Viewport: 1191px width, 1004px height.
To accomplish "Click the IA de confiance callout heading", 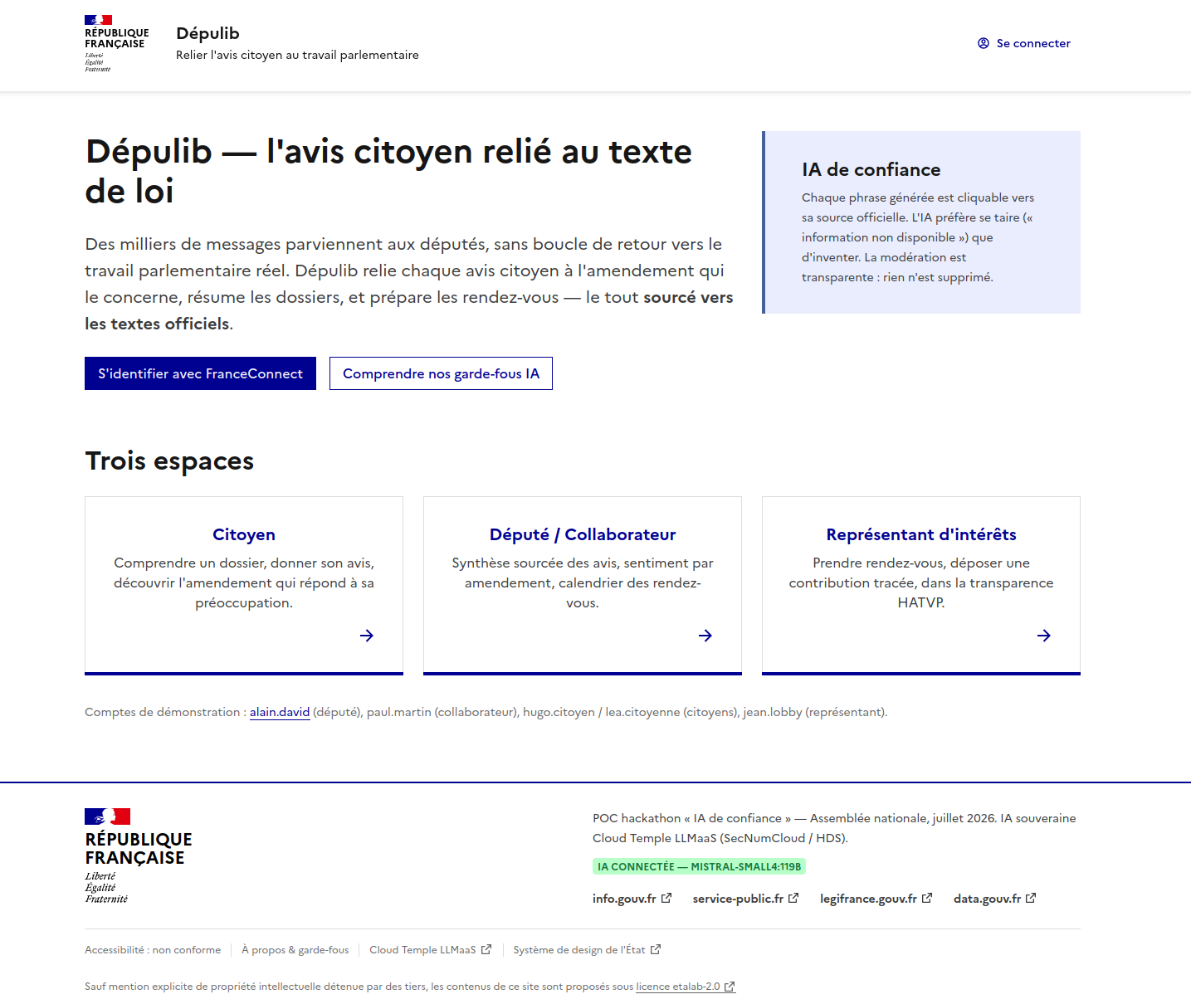I will [x=871, y=169].
